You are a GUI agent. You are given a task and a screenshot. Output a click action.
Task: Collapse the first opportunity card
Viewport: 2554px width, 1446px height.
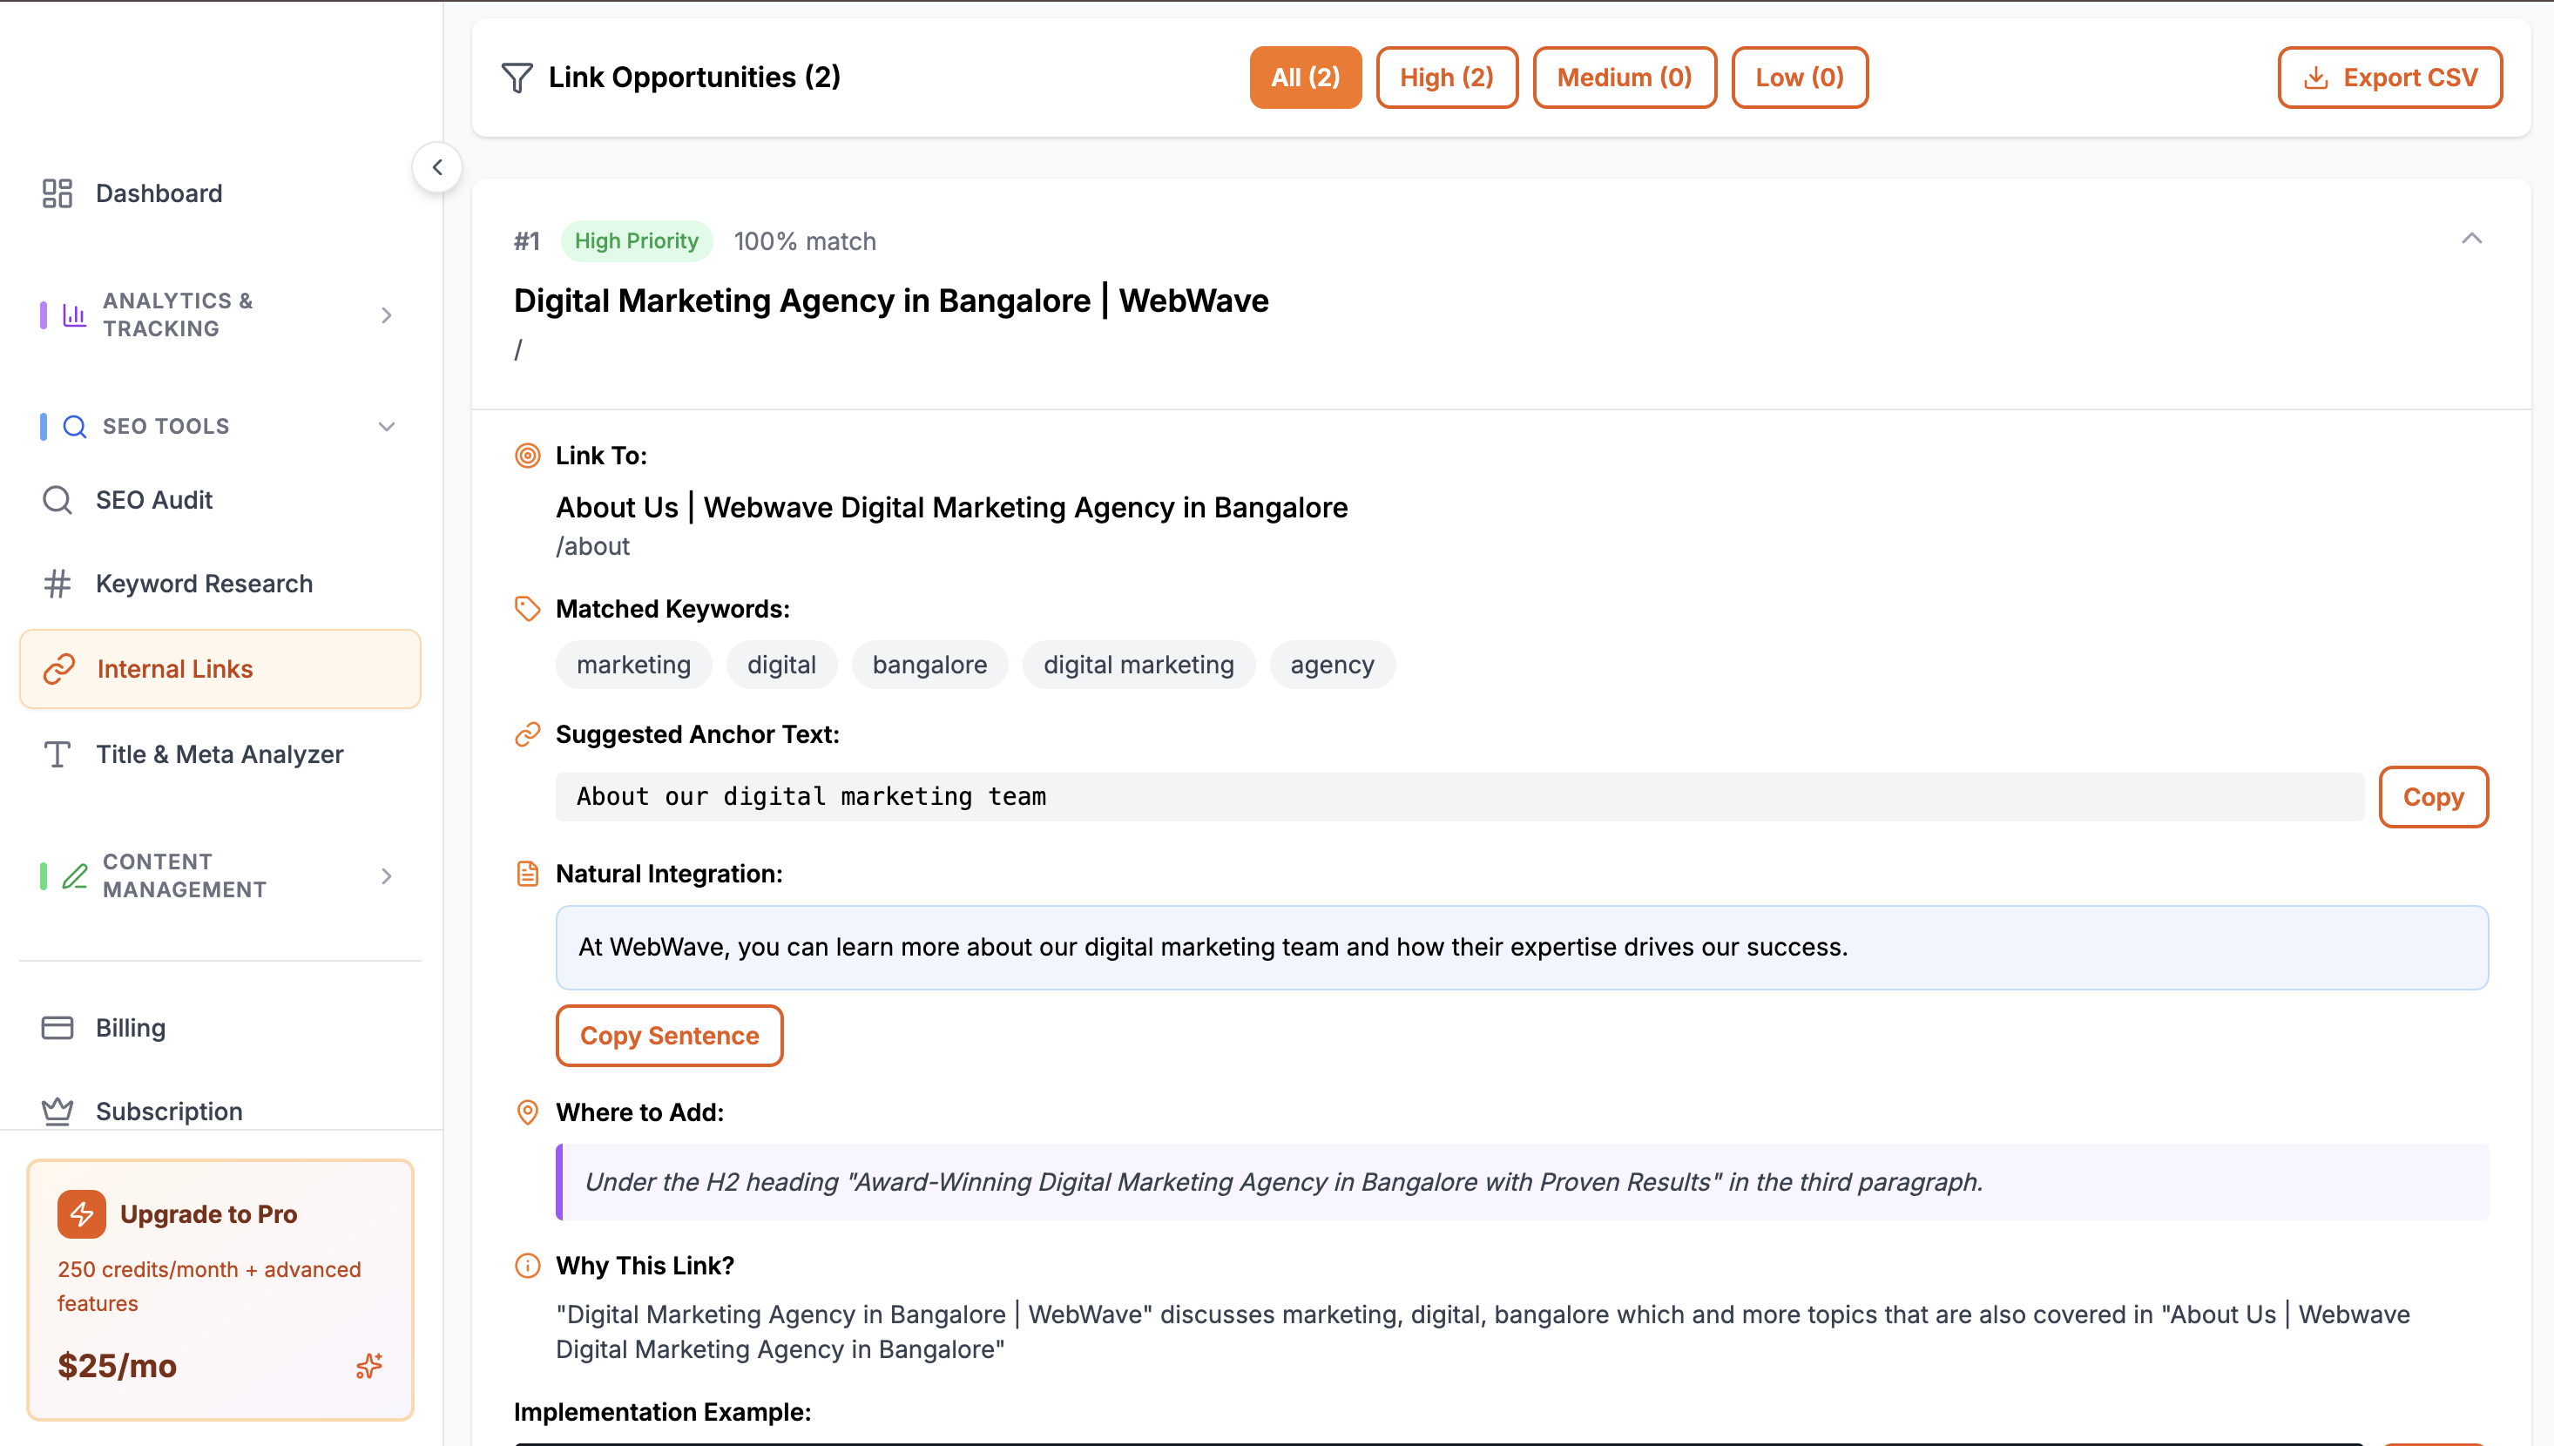[x=2473, y=239]
